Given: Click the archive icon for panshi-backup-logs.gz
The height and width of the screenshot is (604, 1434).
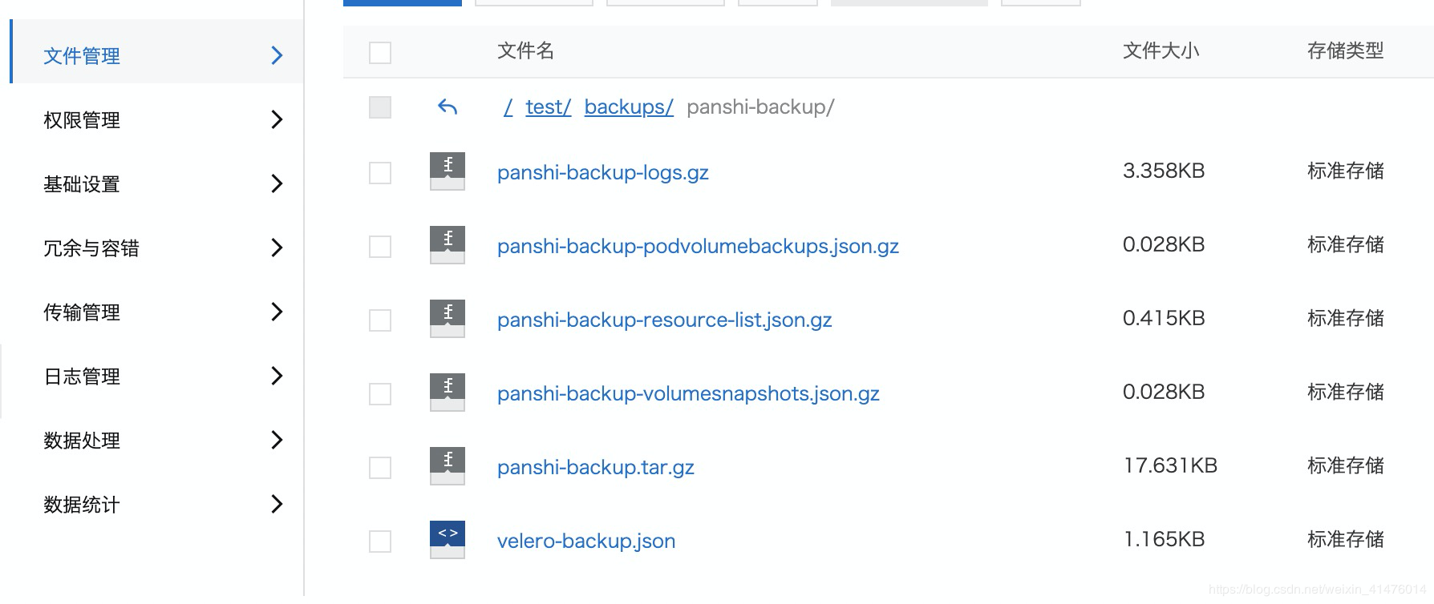Looking at the screenshot, I should (x=448, y=171).
